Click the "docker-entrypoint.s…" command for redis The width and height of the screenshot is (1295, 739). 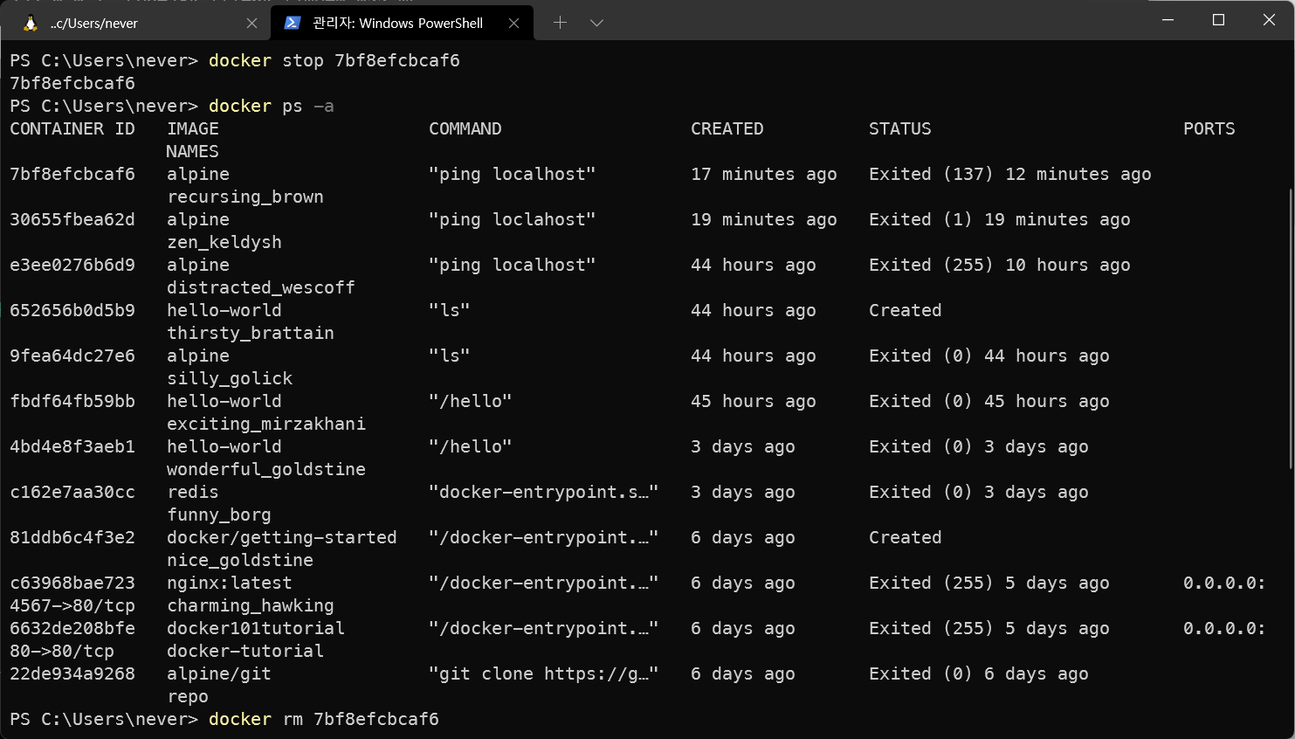pos(544,492)
